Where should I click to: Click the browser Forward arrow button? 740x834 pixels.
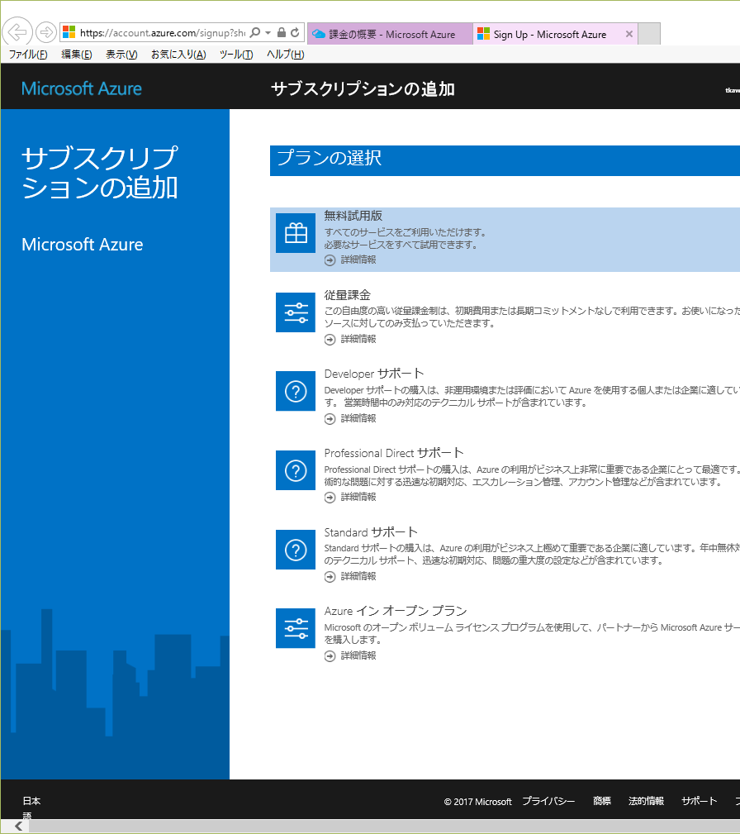click(x=46, y=32)
